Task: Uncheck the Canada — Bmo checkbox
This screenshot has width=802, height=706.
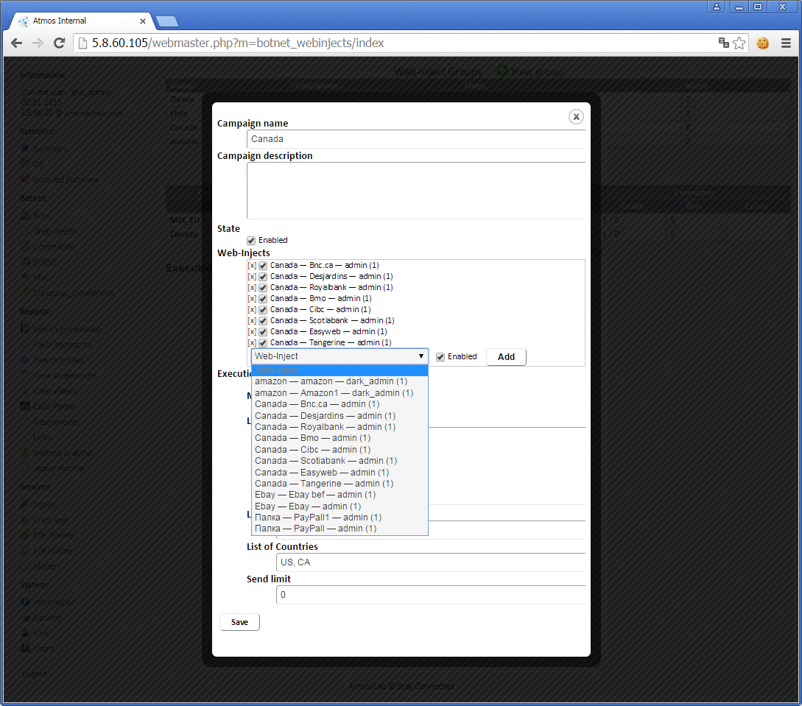Action: tap(263, 299)
